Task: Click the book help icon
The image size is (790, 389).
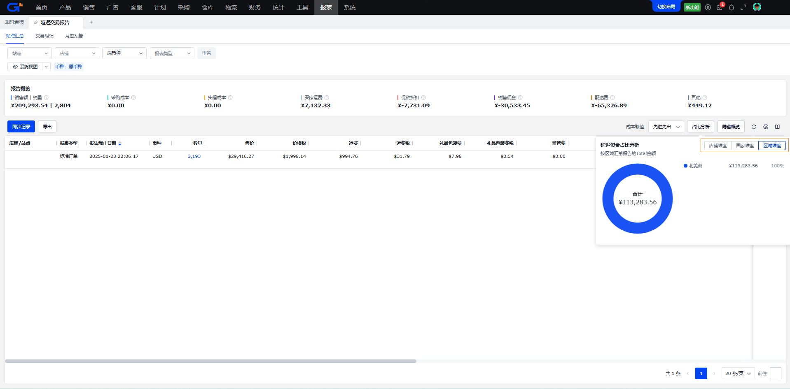Action: click(x=777, y=127)
